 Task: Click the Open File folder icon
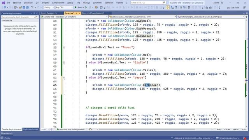[20, 7]
